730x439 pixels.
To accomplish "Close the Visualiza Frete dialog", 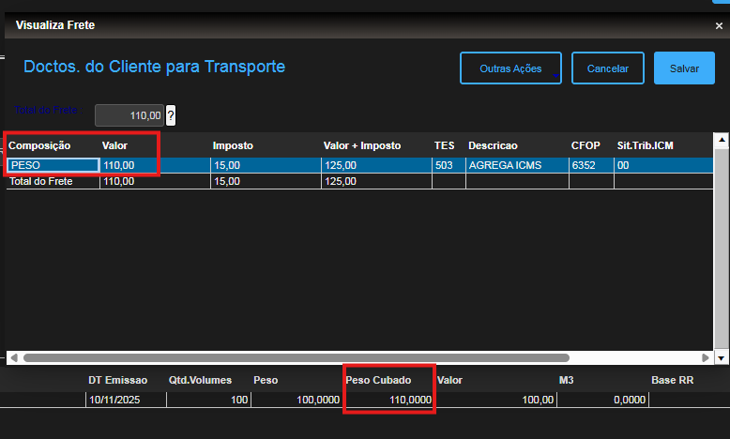I will [x=718, y=26].
